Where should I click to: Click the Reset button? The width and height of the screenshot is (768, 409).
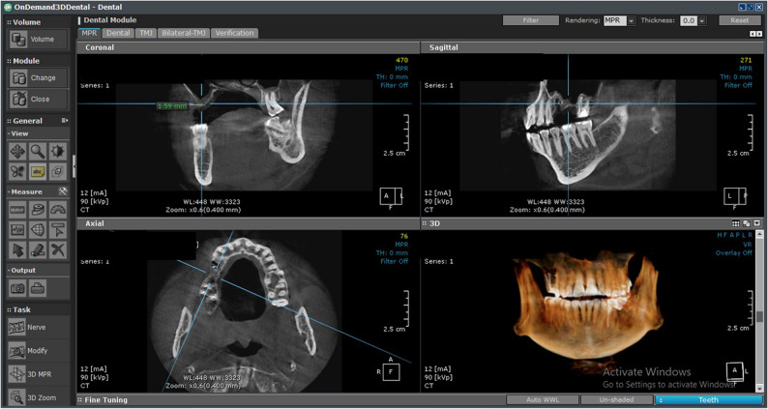(x=740, y=20)
